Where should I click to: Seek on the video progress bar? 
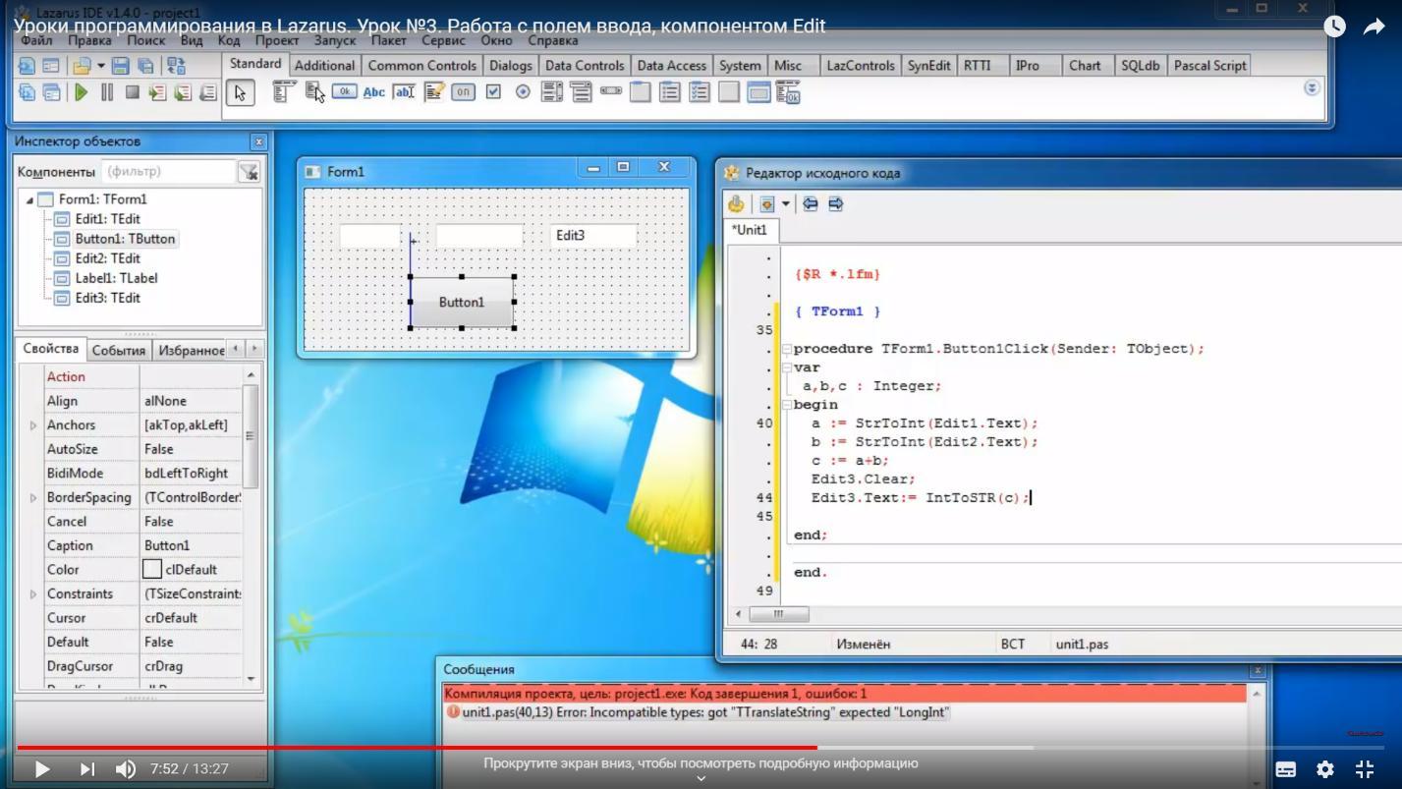(x=701, y=748)
